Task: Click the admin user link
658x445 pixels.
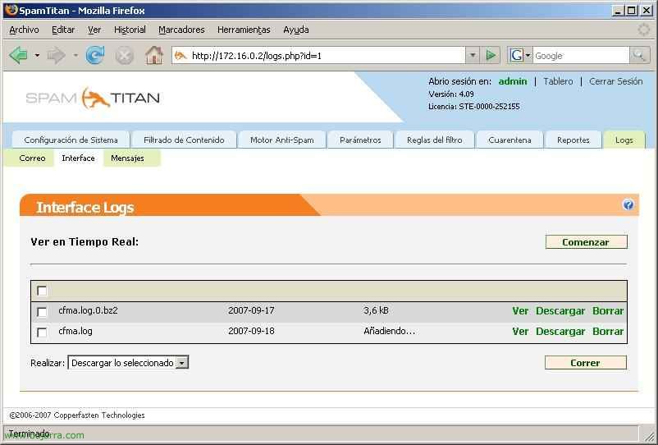Action: pyautogui.click(x=513, y=81)
